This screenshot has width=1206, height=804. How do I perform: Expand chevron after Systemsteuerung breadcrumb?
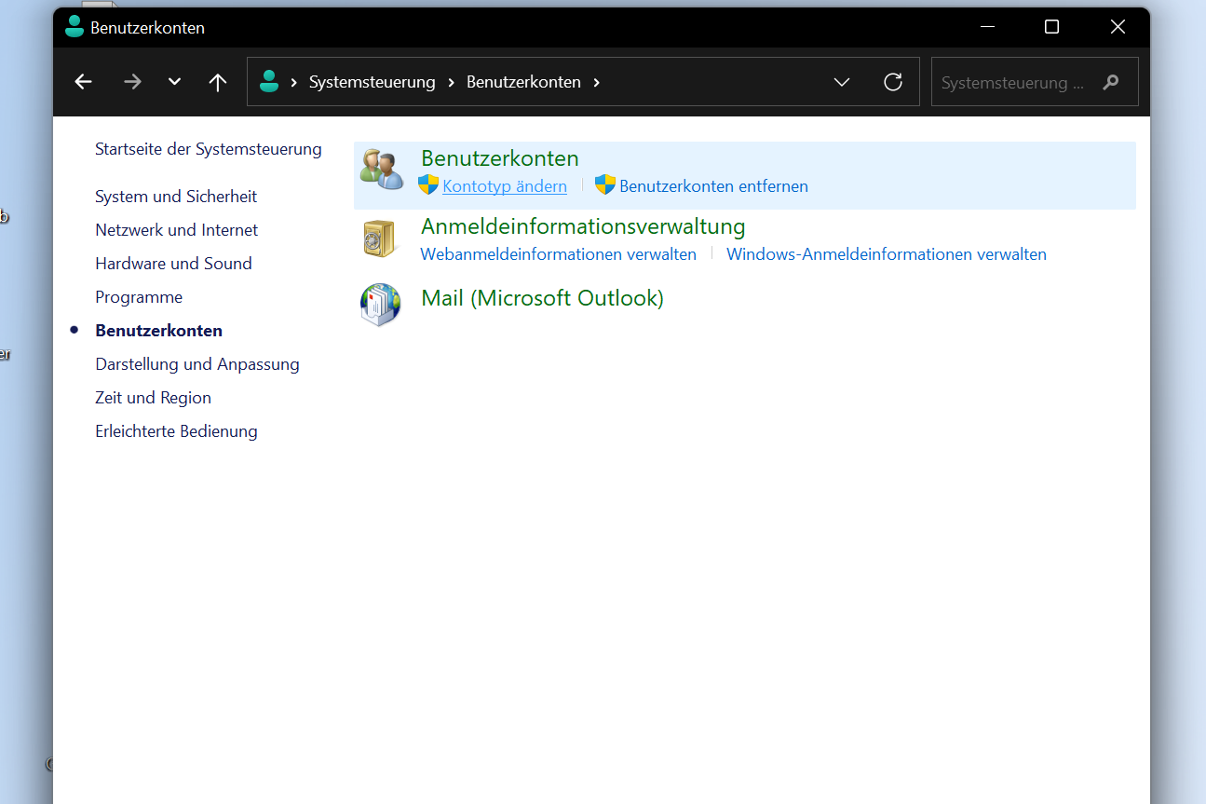[451, 82]
